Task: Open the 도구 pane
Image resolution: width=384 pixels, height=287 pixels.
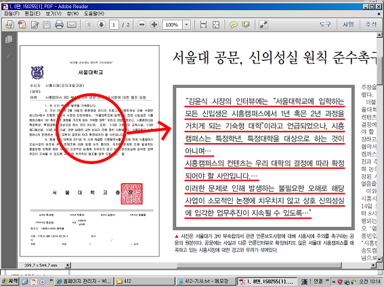Action: [325, 24]
